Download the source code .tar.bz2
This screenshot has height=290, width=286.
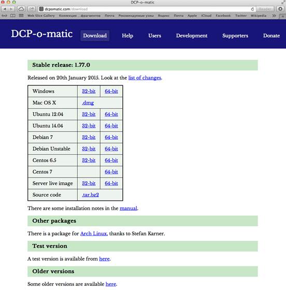(90, 195)
